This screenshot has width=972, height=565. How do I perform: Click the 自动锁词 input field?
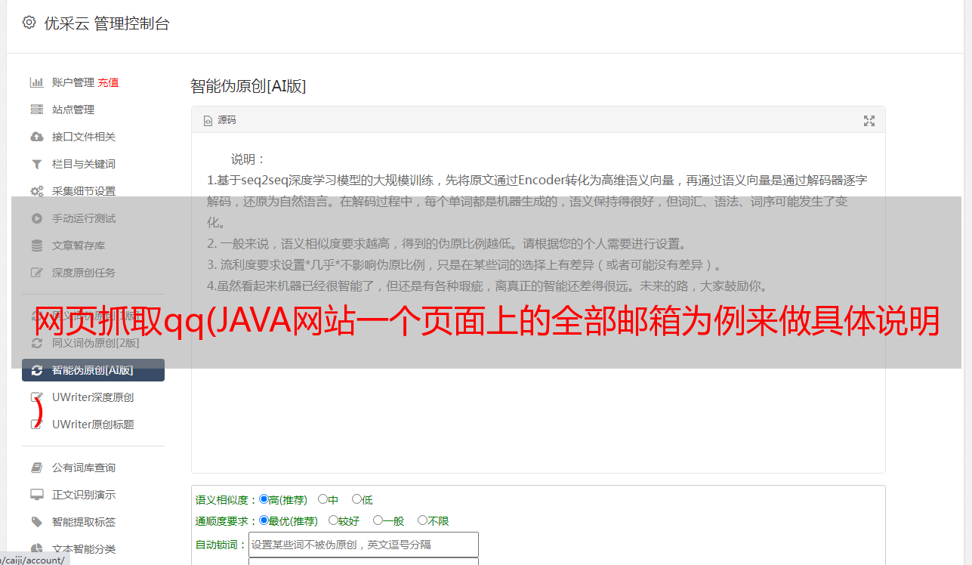(363, 545)
